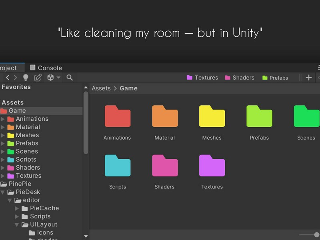
Task: Click the tree scrollbar down arrow
Action: coord(86,236)
